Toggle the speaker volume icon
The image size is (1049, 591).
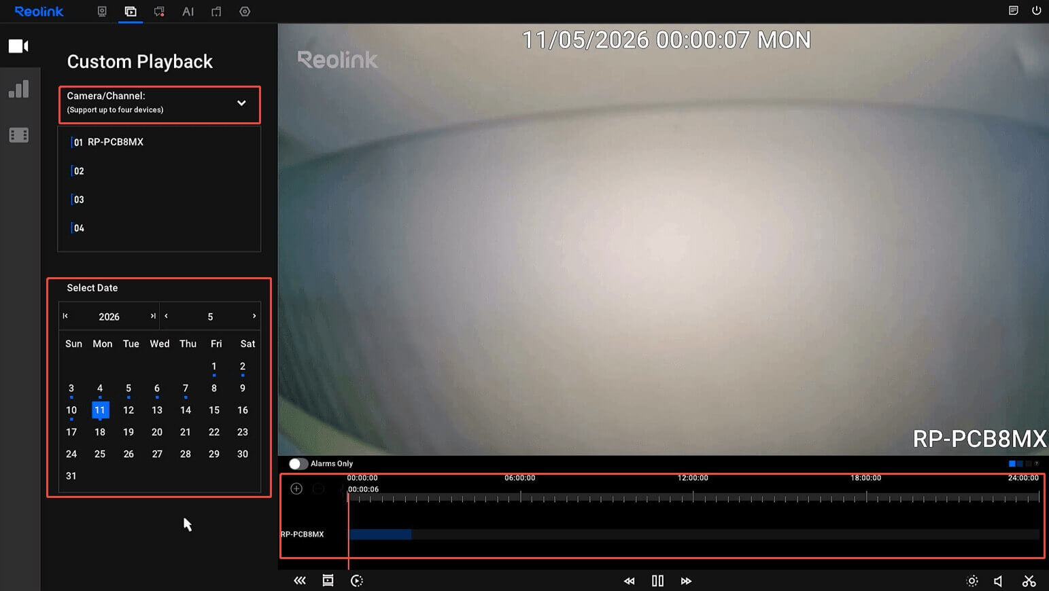(998, 581)
